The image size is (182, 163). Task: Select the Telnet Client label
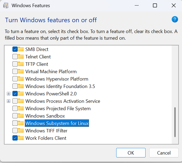(x=38, y=57)
